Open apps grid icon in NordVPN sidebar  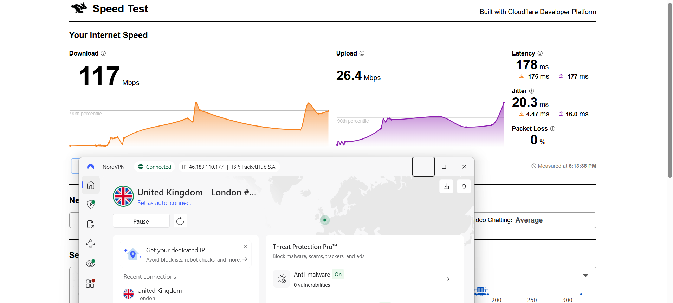click(x=91, y=283)
